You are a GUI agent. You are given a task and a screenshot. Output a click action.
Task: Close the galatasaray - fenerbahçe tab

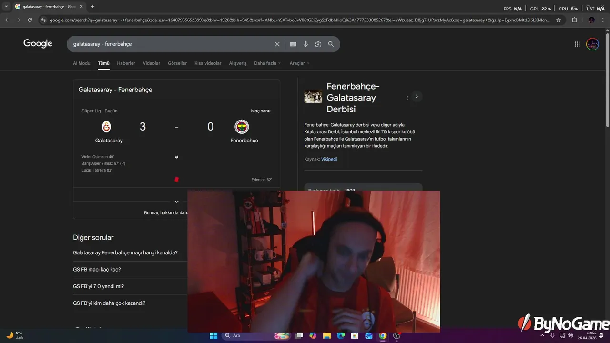click(x=81, y=7)
